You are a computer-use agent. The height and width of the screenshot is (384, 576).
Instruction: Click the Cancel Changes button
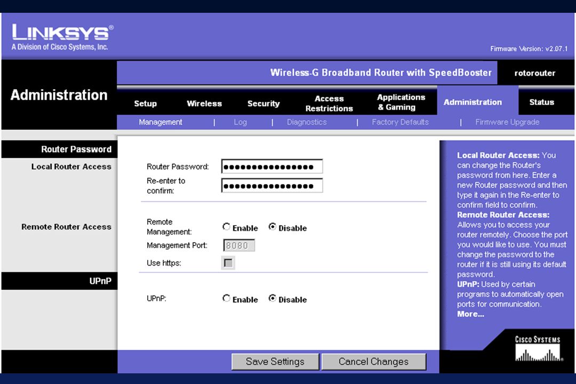(x=373, y=362)
